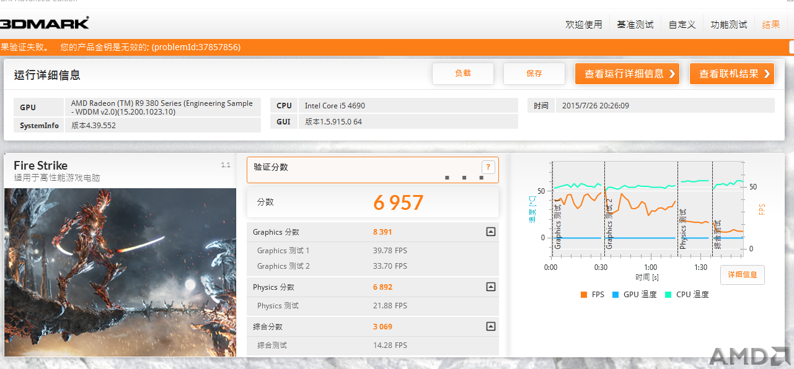Click Graphics 测试 1 39.78 FPS row
794x369 pixels.
pyautogui.click(x=373, y=251)
